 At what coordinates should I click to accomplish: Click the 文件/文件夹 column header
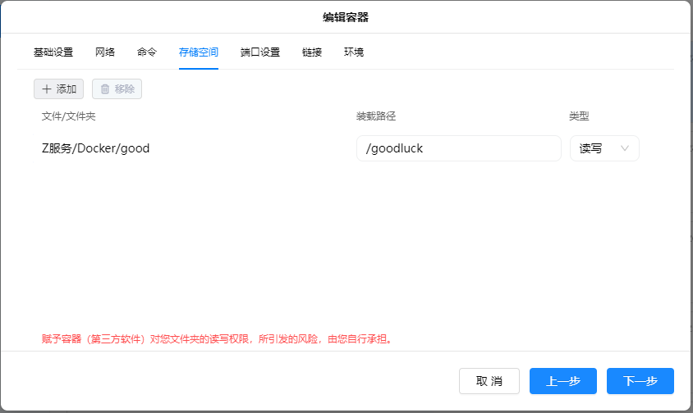[x=69, y=116]
